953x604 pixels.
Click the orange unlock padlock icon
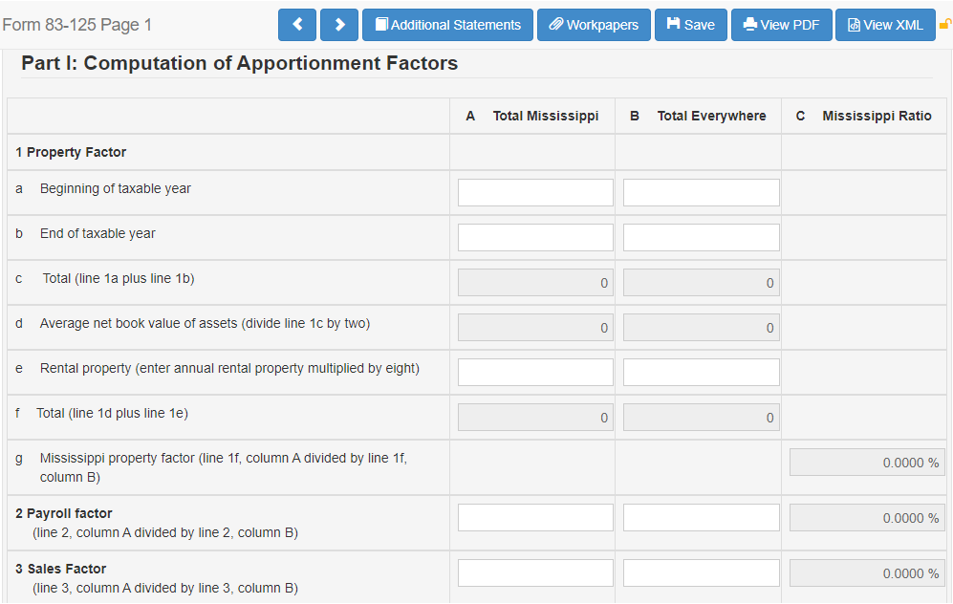click(x=945, y=25)
